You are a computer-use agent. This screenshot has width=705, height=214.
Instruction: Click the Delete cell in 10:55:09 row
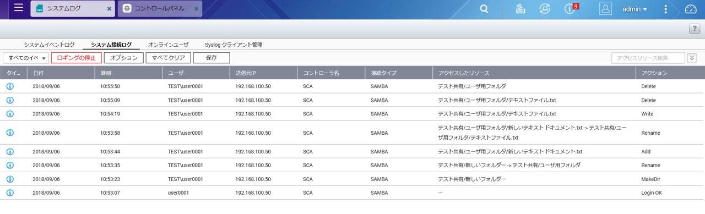[x=648, y=100]
